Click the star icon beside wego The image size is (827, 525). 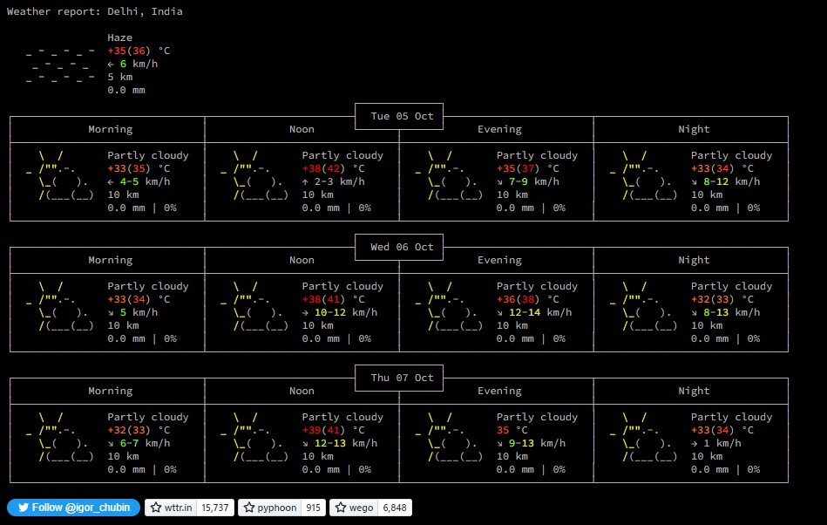pyautogui.click(x=341, y=508)
